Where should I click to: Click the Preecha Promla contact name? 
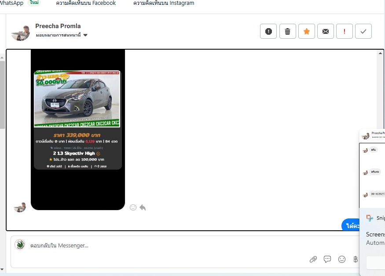pos(58,26)
